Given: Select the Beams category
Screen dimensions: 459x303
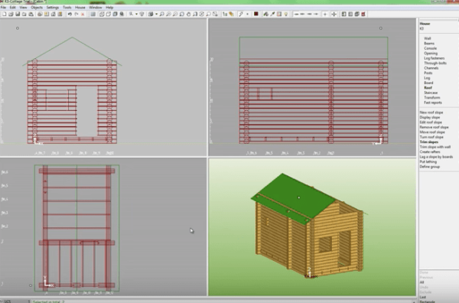Looking at the screenshot, I should tap(429, 44).
